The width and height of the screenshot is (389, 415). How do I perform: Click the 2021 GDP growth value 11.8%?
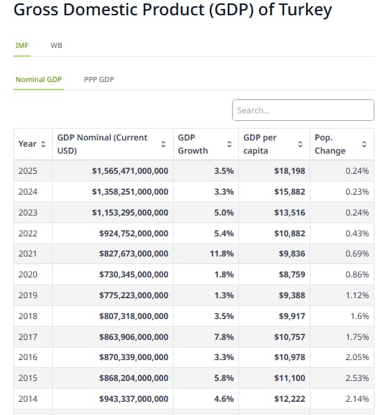pyautogui.click(x=222, y=254)
